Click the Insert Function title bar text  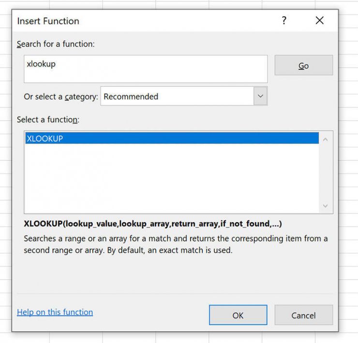(x=48, y=21)
